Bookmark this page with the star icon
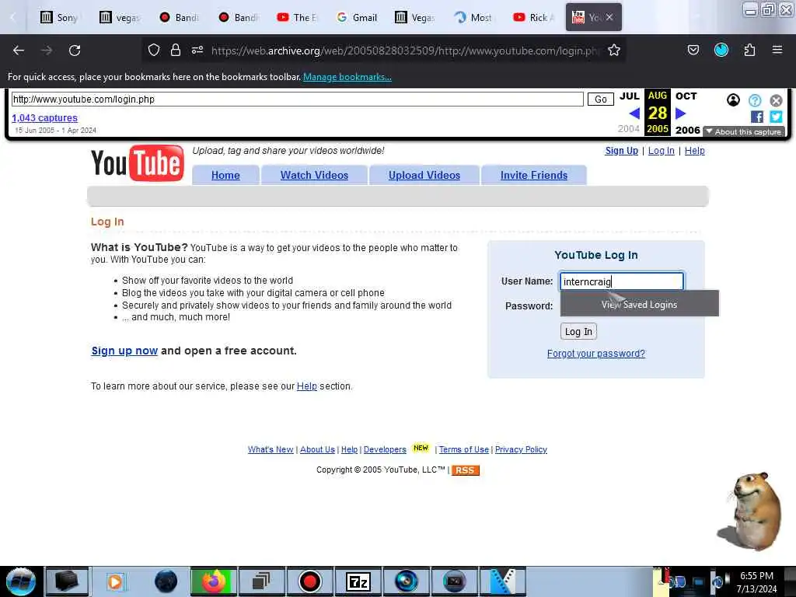The width and height of the screenshot is (796, 597). [614, 50]
